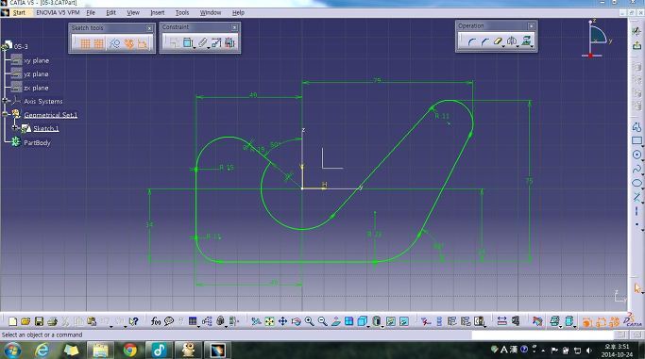The width and height of the screenshot is (645, 359).
Task: Click the Fit All In view icon
Action: pyautogui.click(x=269, y=321)
